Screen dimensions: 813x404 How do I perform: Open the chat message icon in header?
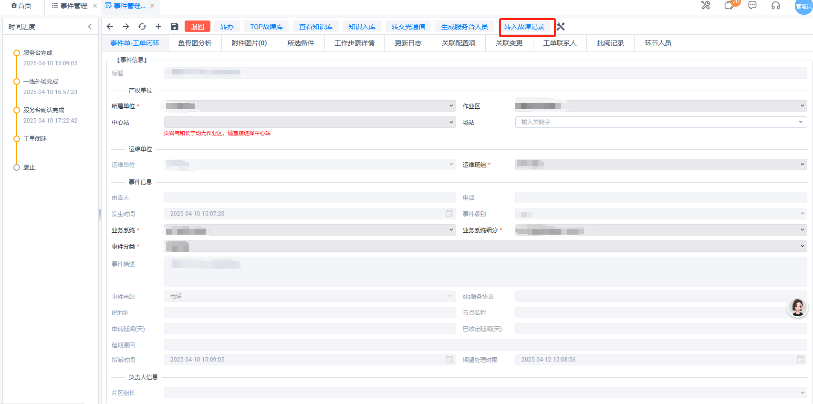(752, 6)
